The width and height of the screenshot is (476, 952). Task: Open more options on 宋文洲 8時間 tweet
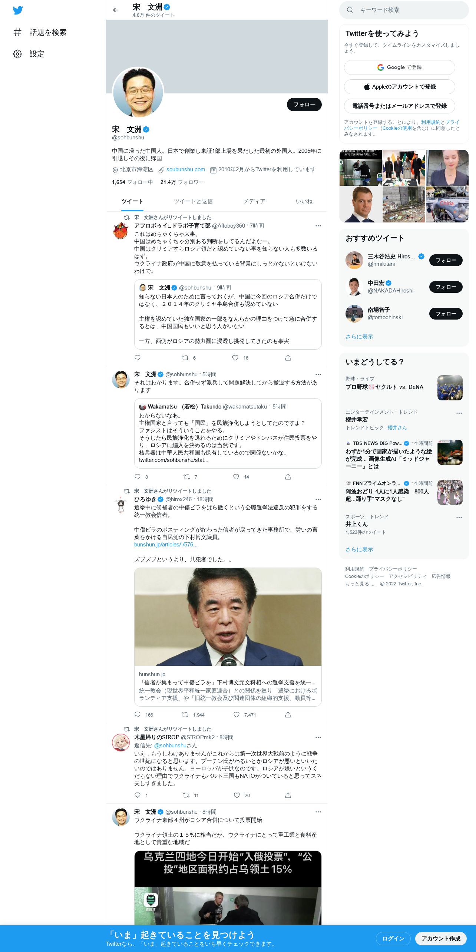(318, 812)
